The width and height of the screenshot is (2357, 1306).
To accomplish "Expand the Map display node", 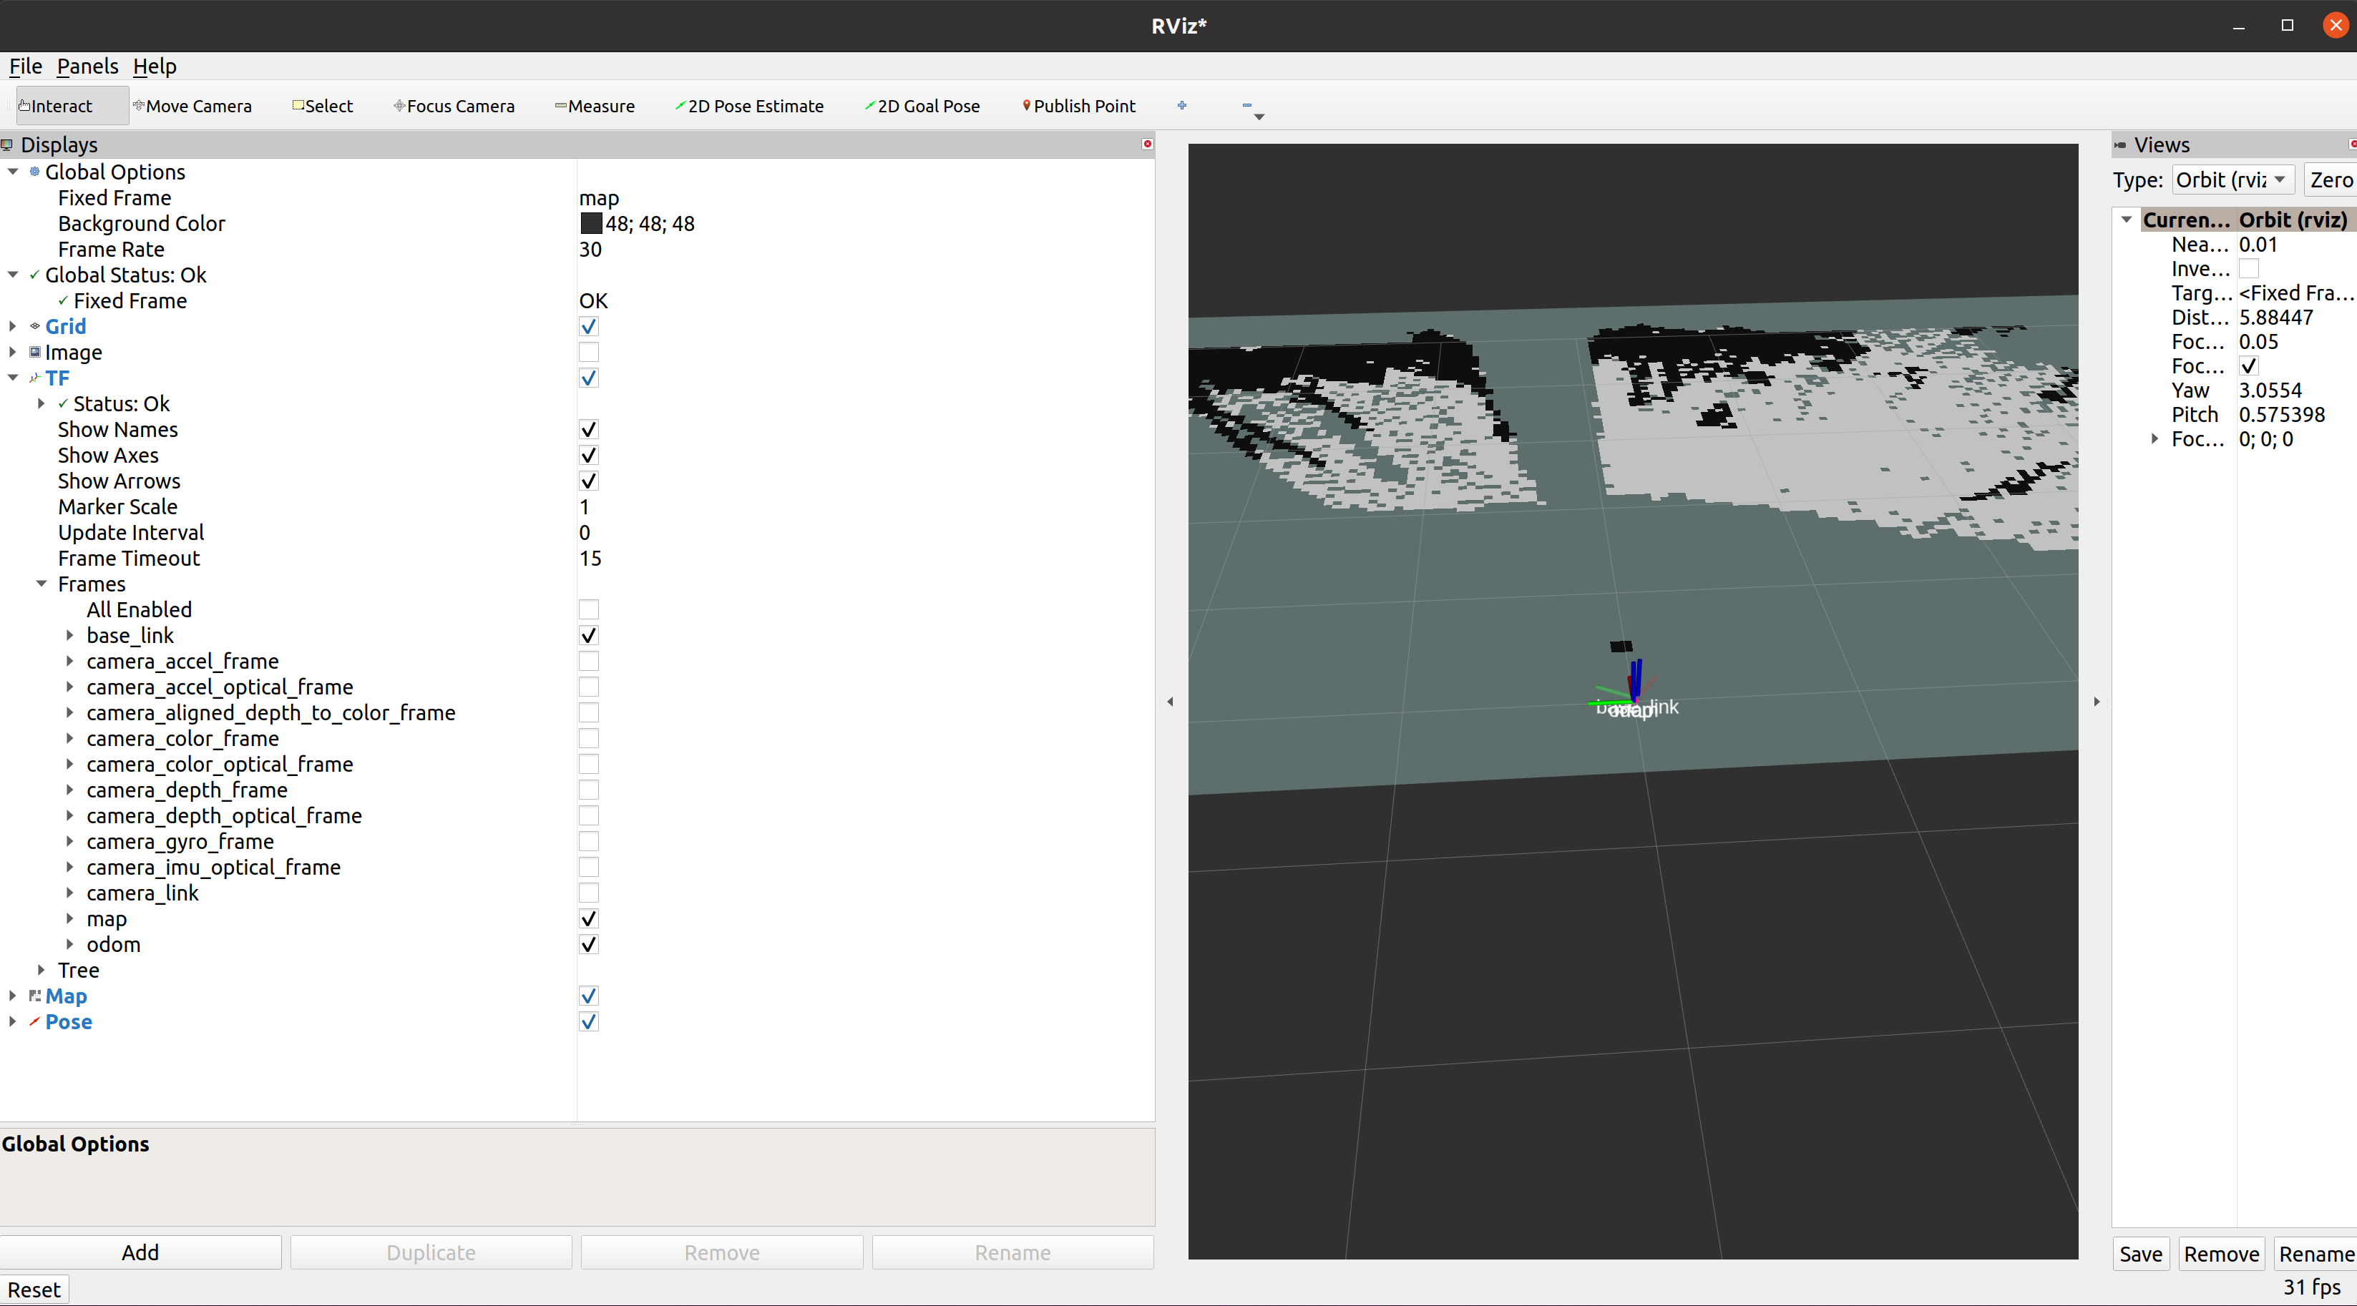I will pos(13,995).
